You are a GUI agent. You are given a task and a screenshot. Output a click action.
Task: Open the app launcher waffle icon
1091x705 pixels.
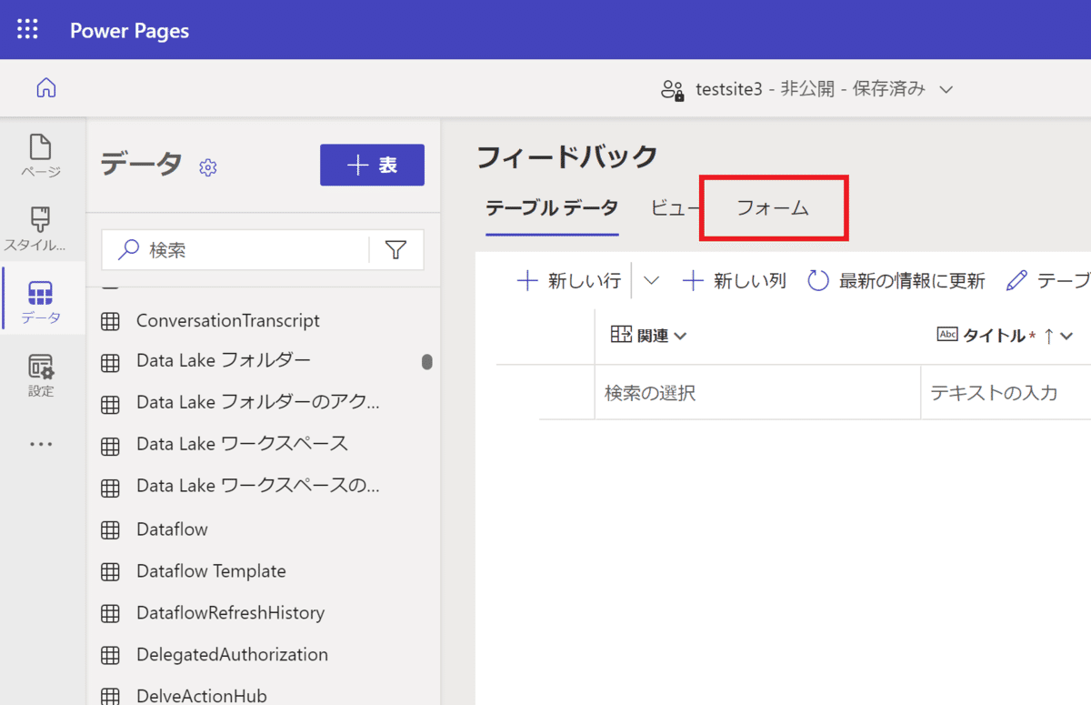pos(28,29)
